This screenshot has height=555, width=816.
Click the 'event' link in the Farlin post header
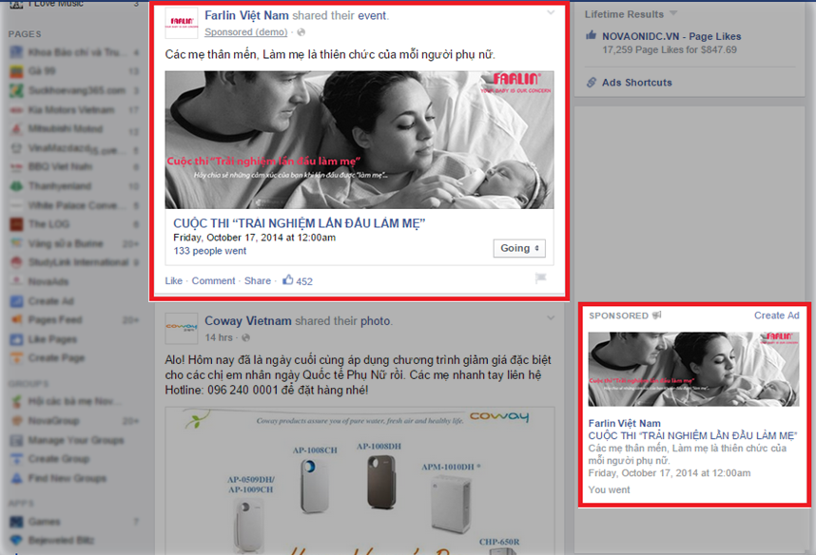click(372, 15)
